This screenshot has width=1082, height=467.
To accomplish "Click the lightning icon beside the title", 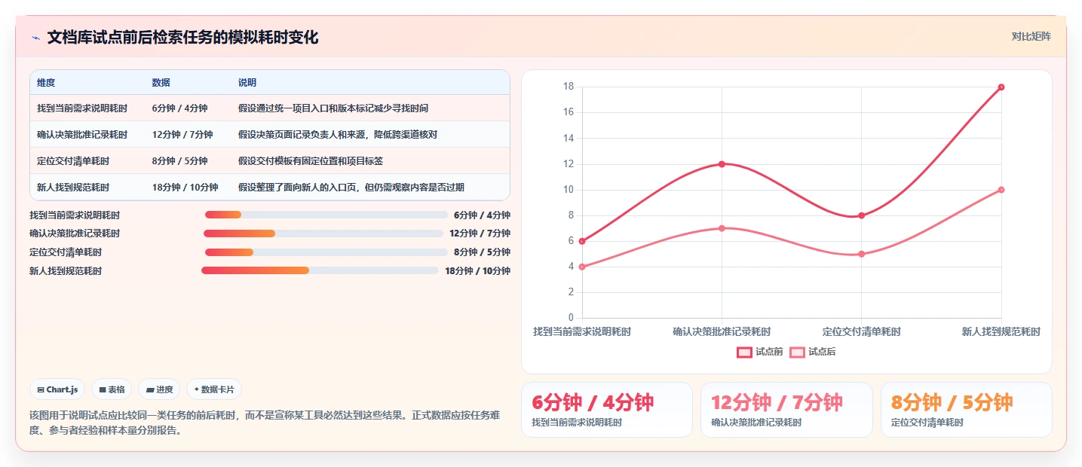I will click(35, 38).
